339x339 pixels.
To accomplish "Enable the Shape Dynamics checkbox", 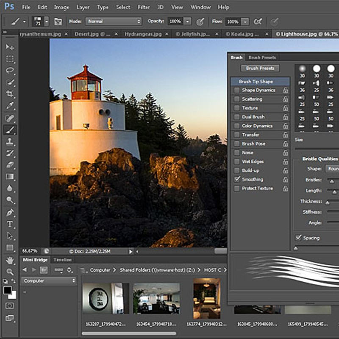I will 237,90.
